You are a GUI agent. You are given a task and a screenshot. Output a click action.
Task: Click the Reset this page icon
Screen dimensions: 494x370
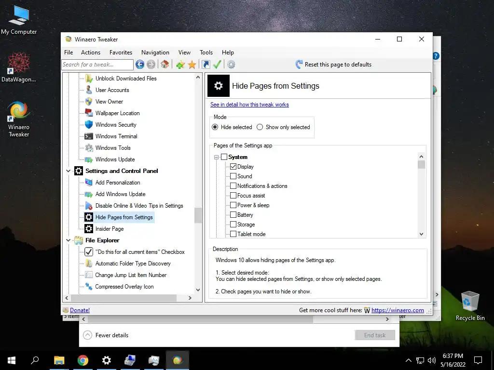(299, 65)
